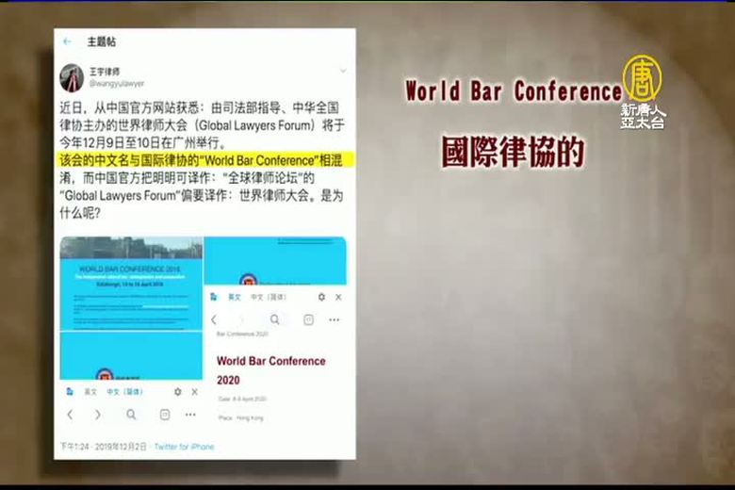Select 英文 tab in right screenshot's translate bar
Image resolution: width=735 pixels, height=490 pixels.
pos(234,297)
